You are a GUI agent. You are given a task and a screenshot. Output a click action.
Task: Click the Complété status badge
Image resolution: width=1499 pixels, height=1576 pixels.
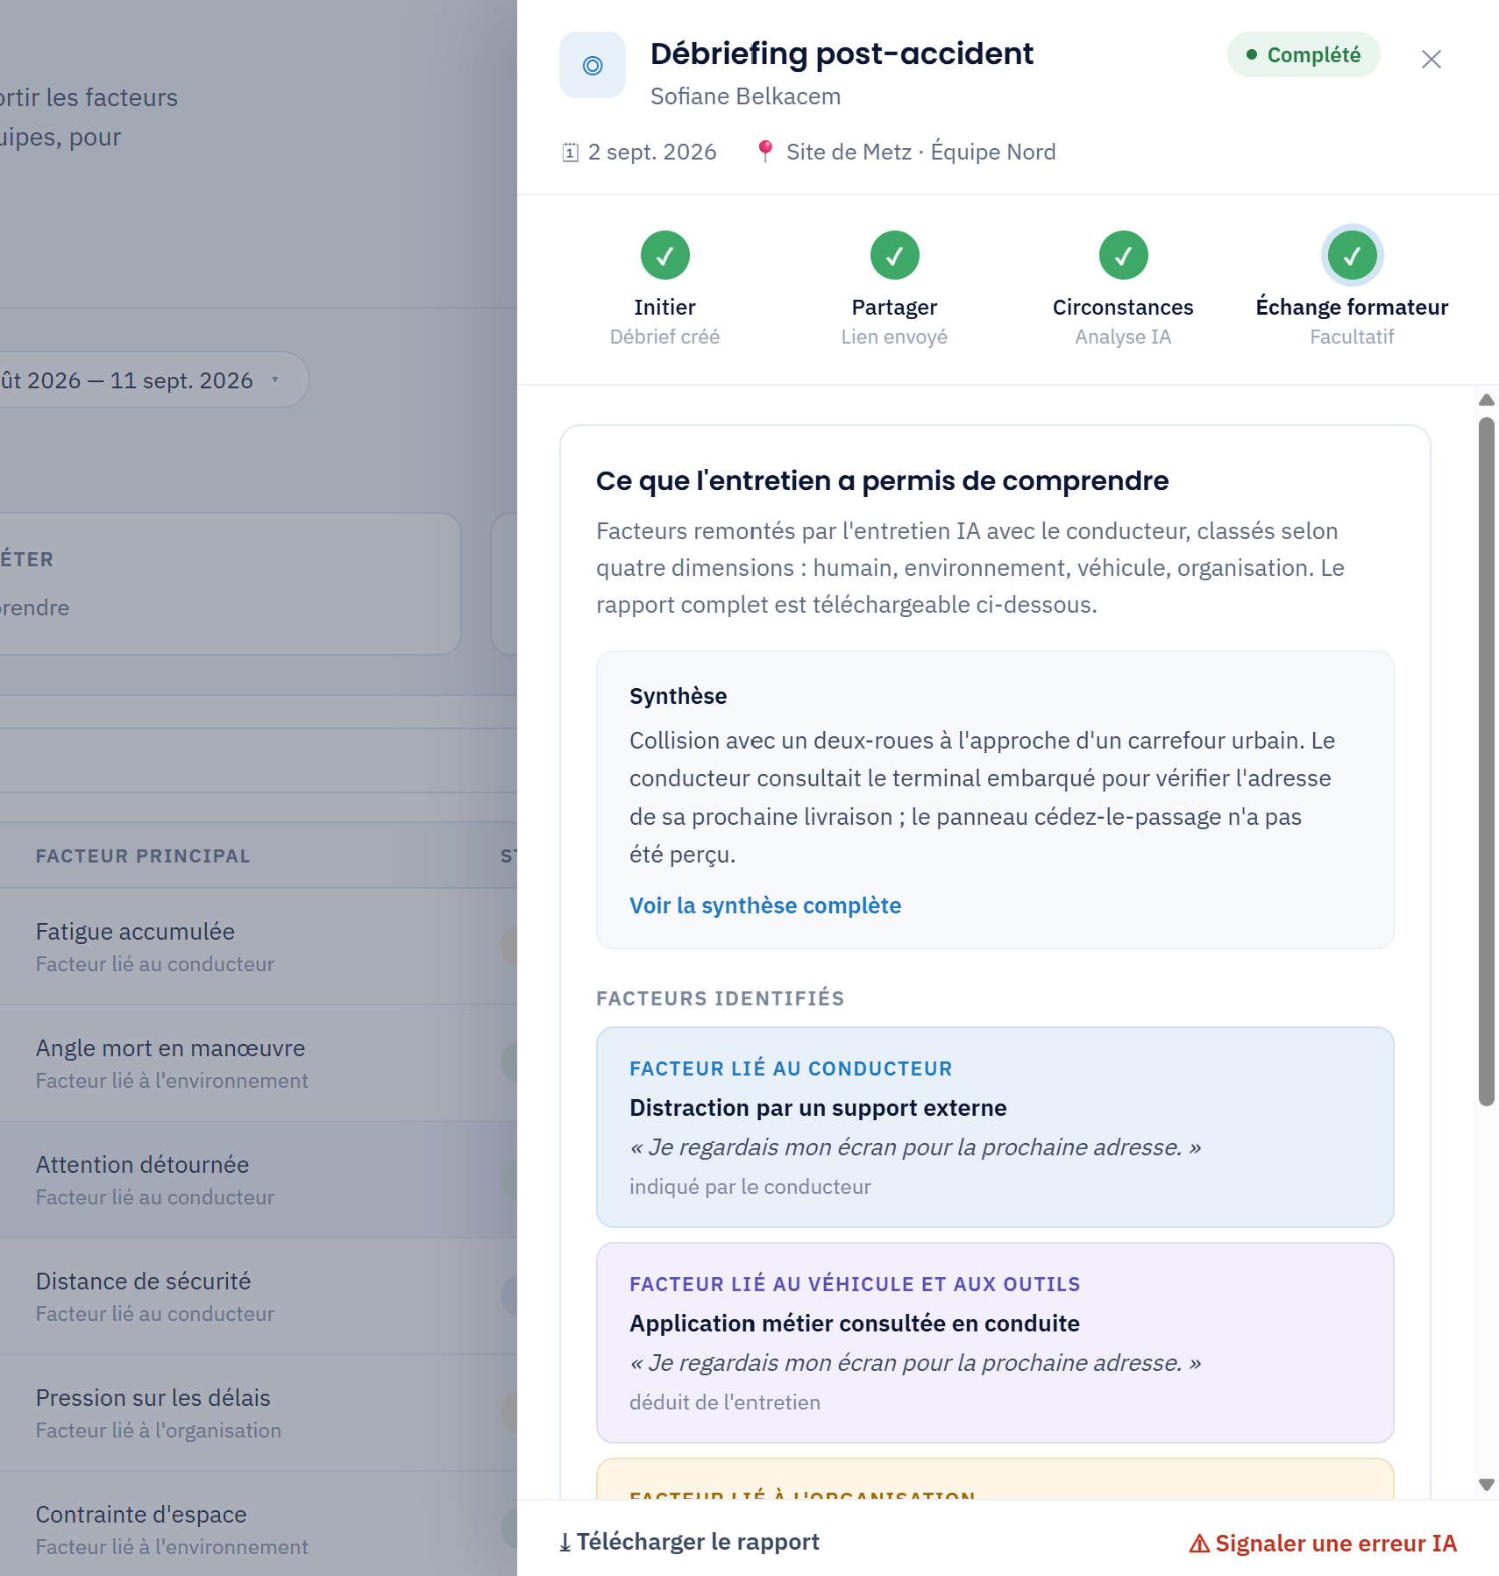click(x=1304, y=55)
